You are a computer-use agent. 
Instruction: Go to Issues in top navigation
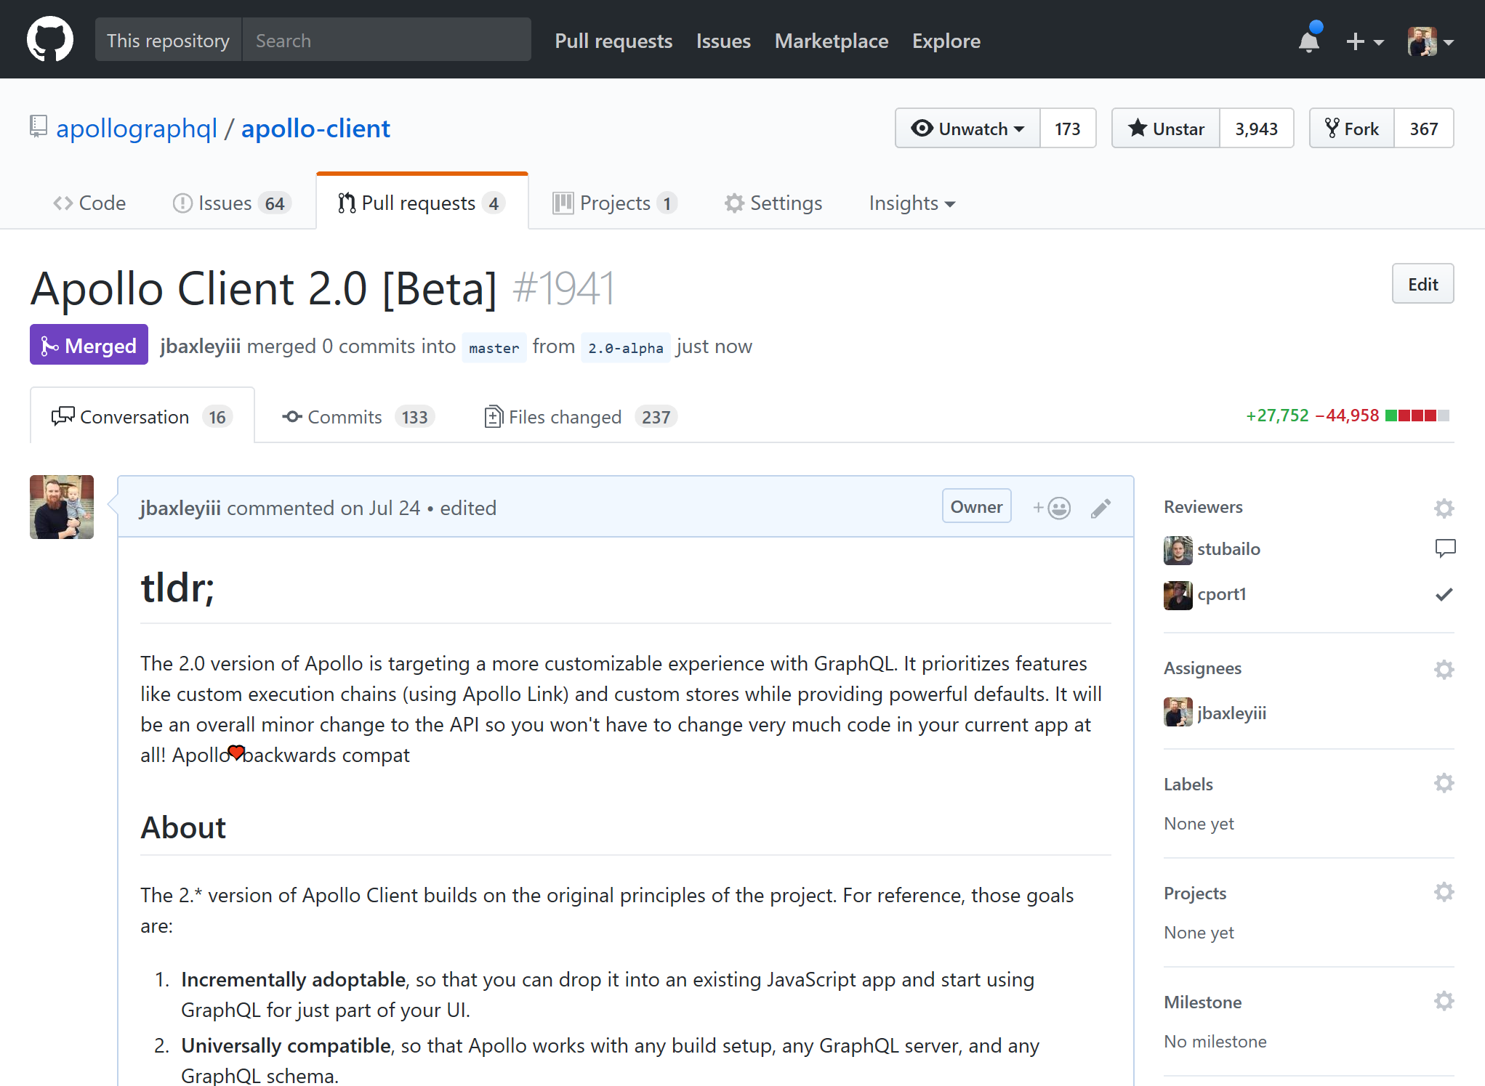[723, 41]
